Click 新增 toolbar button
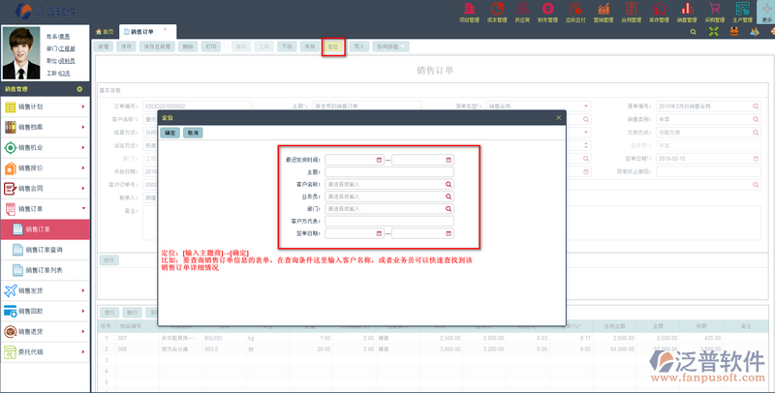 click(x=104, y=46)
